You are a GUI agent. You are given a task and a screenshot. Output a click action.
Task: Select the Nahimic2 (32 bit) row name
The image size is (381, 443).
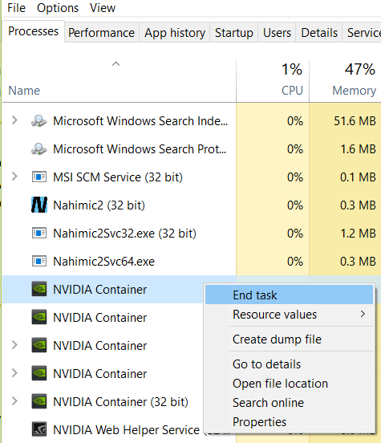99,205
